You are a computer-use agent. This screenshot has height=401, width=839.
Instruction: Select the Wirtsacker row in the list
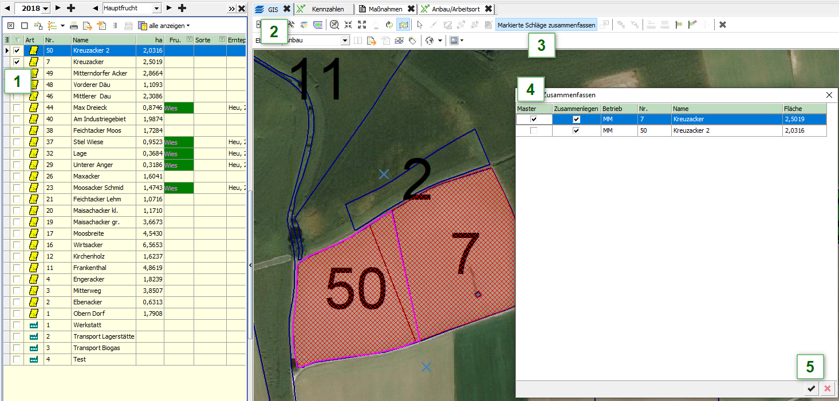click(x=89, y=245)
